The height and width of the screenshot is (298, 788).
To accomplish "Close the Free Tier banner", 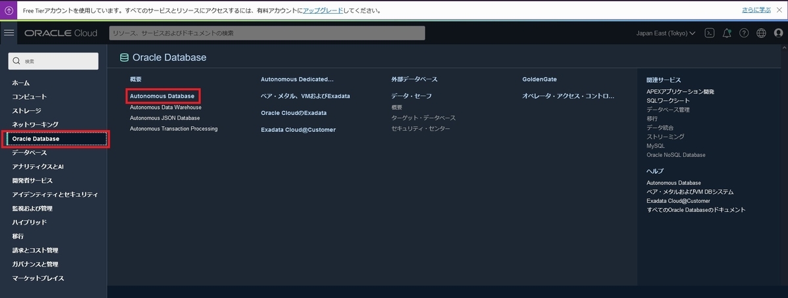I will coord(778,11).
